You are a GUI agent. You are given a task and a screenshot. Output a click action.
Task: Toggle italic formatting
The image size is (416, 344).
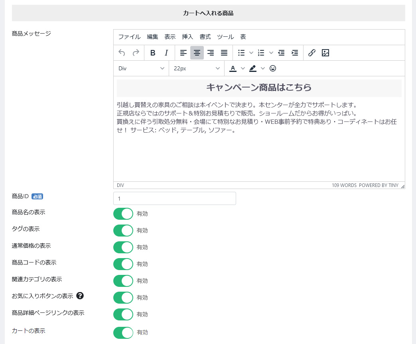166,53
